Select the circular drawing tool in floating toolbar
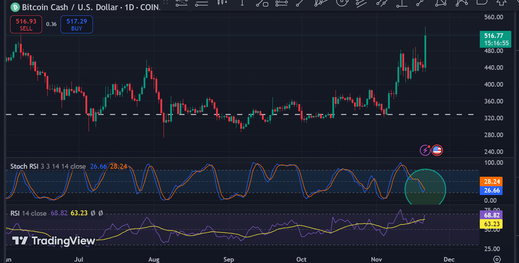The image size is (519, 263). (341, 2)
